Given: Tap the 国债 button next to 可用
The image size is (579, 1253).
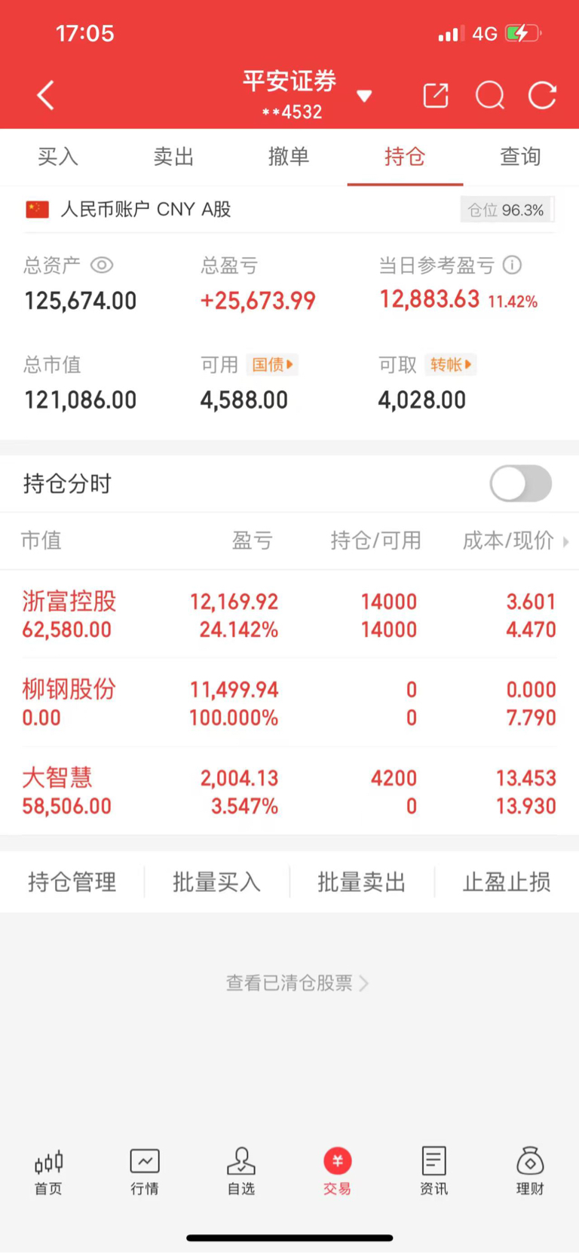Looking at the screenshot, I should coord(272,365).
